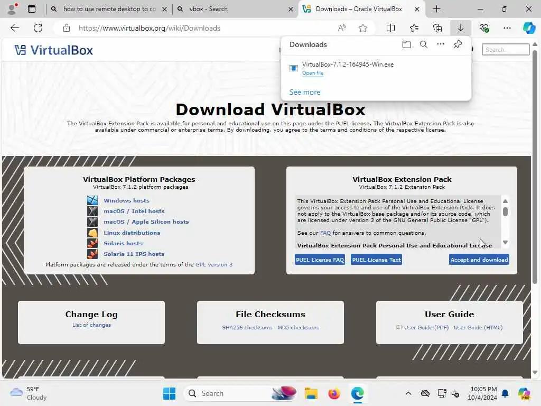Open the tab actions menu icon
Viewport: 541px width, 406px height.
[x=31, y=9]
